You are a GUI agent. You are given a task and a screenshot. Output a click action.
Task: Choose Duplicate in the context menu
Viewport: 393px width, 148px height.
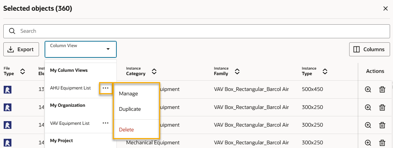tap(130, 109)
